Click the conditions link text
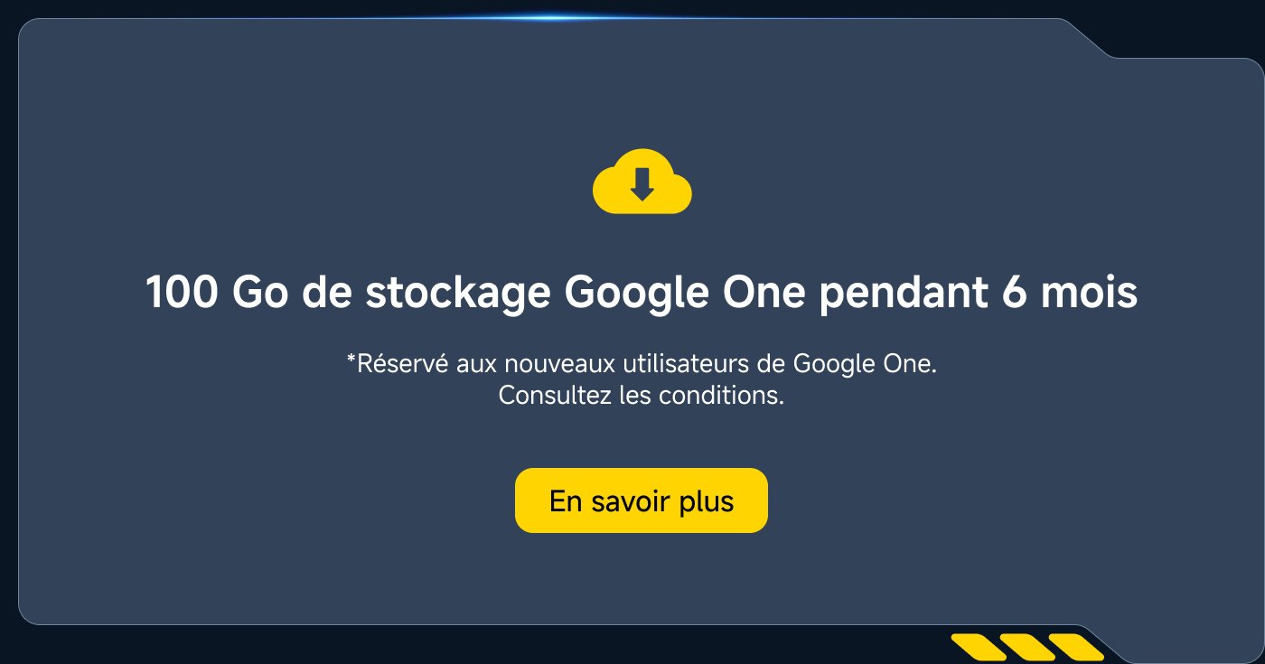Image resolution: width=1265 pixels, height=664 pixels. pos(642,395)
